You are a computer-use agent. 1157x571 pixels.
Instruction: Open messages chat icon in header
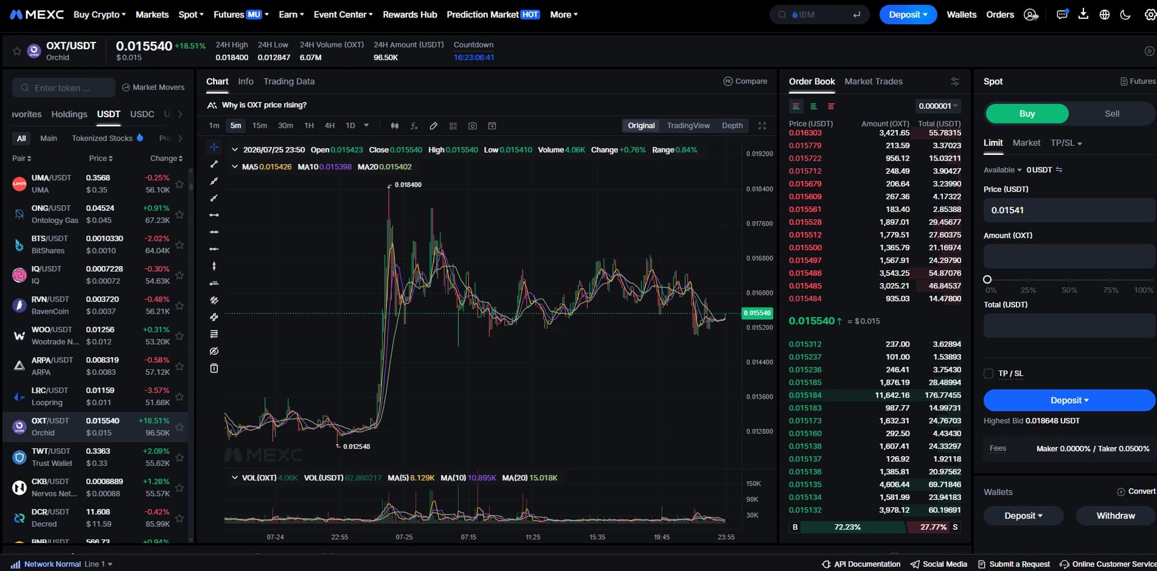(1062, 15)
